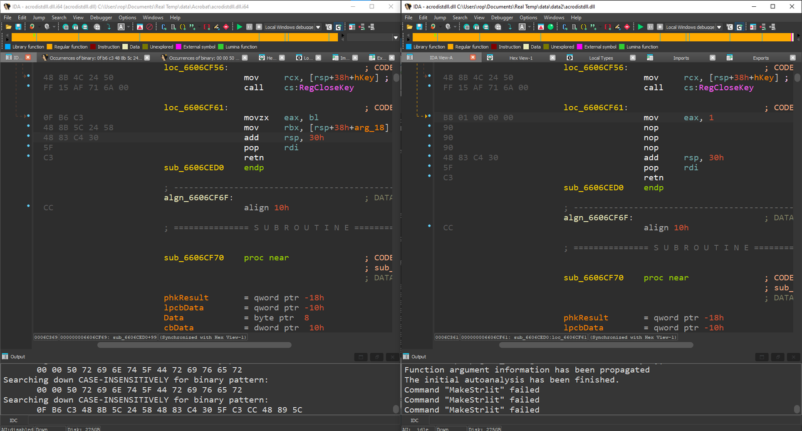Open file icon in right IDA window
Screen dimensions: 802x431
click(x=409, y=27)
